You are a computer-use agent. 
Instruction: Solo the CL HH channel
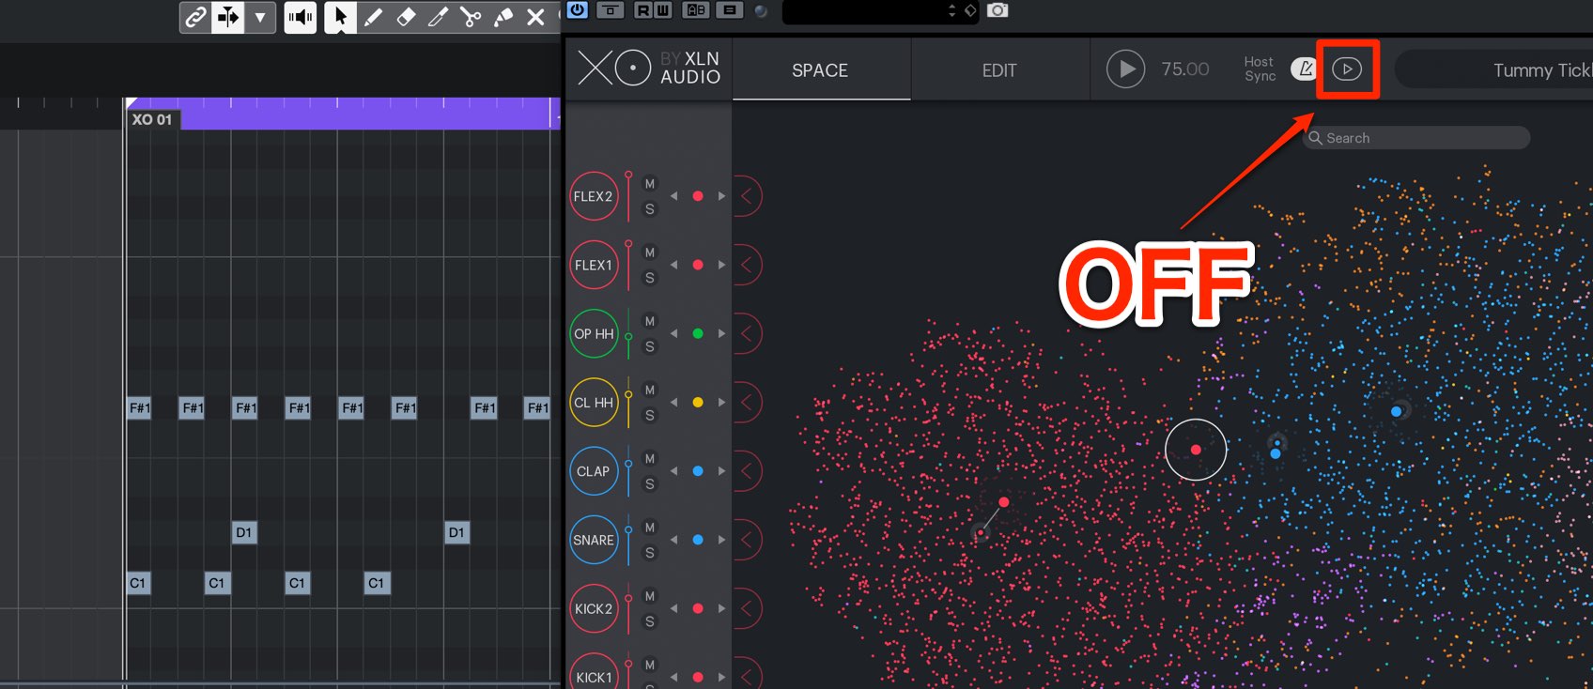click(x=649, y=415)
